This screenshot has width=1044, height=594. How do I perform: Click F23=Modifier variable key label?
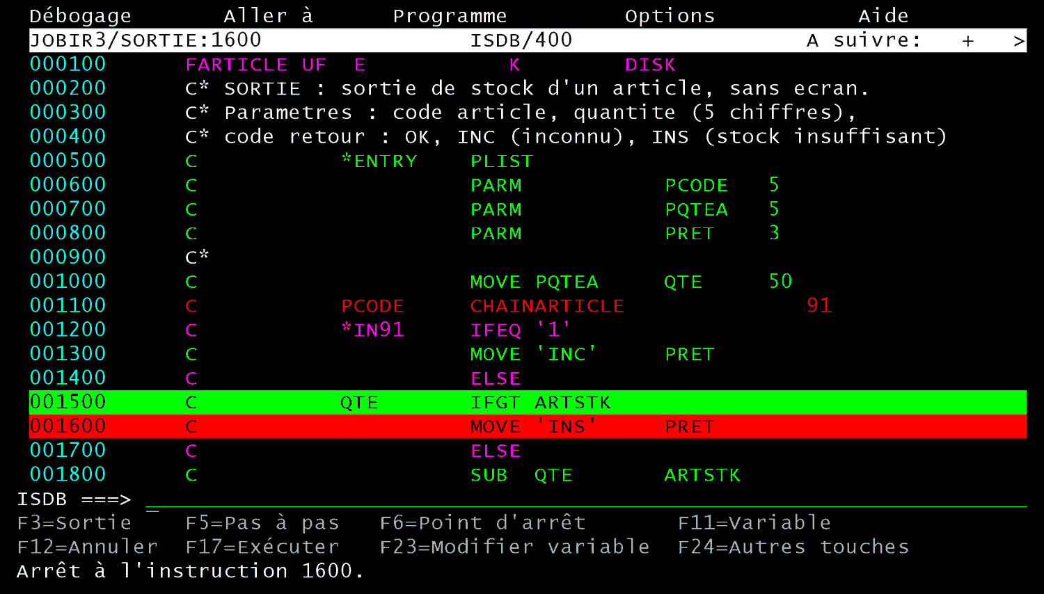pyautogui.click(x=515, y=547)
